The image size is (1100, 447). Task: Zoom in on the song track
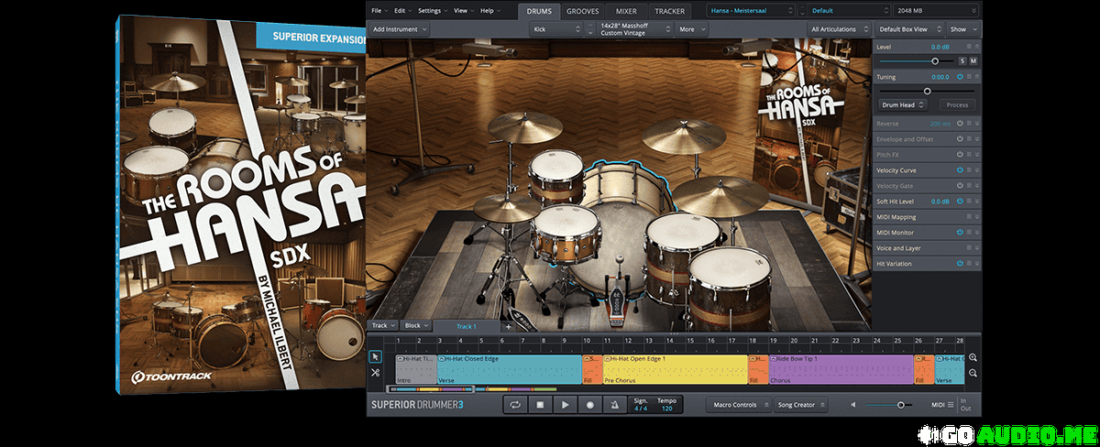[x=973, y=358]
